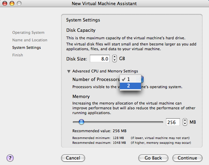This screenshot has height=165, width=209.
Task: Collapse Advanced CPU and Memory Settings triangle
Action: 69,71
